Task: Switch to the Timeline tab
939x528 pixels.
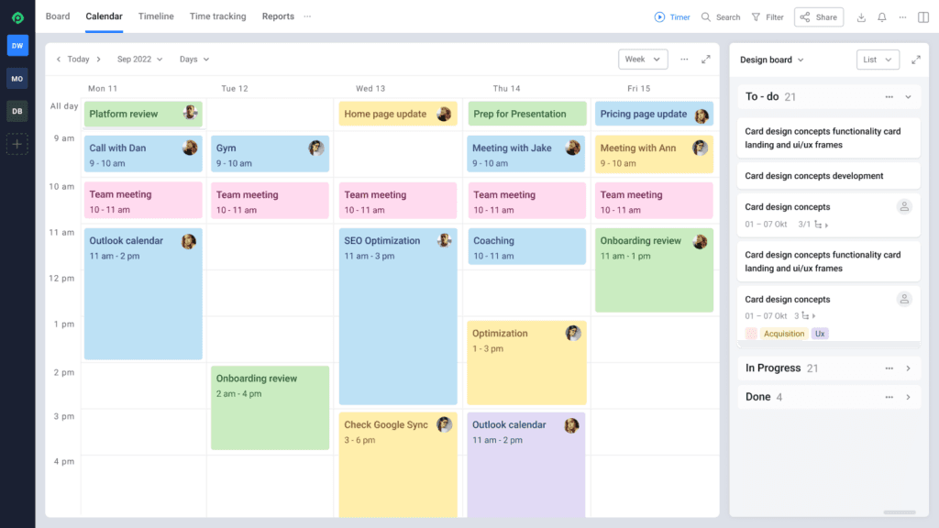Action: (156, 16)
